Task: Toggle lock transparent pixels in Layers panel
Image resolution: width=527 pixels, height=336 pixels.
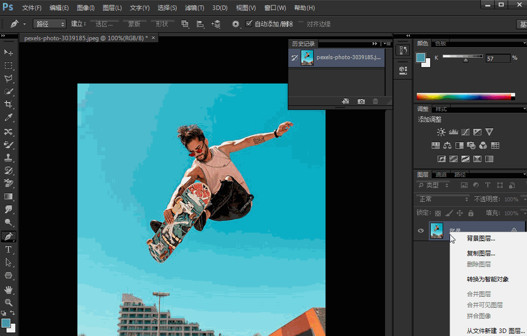Action: [x=438, y=213]
